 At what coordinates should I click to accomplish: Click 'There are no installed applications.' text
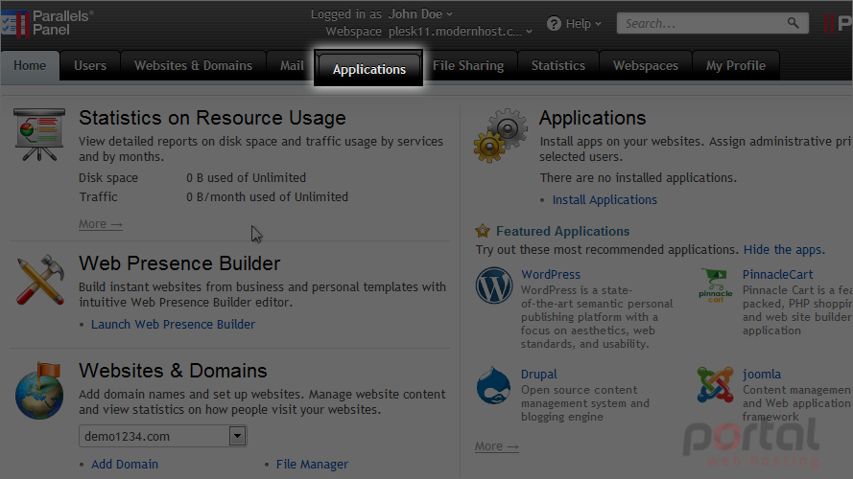[x=638, y=178]
